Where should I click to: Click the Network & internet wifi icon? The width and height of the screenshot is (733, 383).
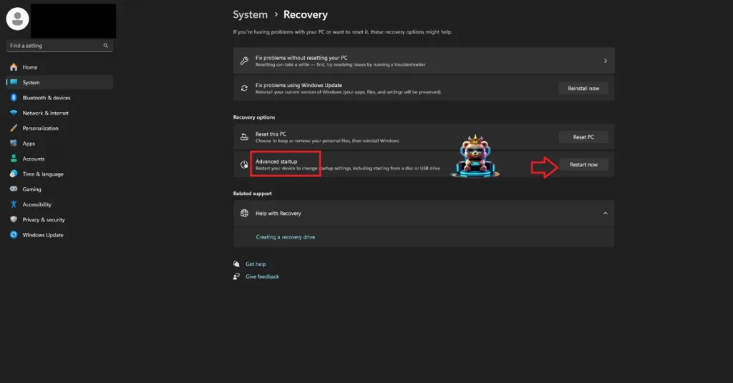(14, 113)
